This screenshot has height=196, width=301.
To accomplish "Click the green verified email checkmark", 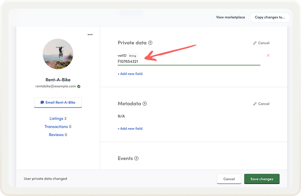I will point(79,86).
